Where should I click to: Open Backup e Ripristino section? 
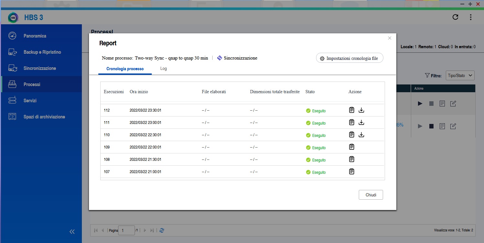pyautogui.click(x=42, y=52)
